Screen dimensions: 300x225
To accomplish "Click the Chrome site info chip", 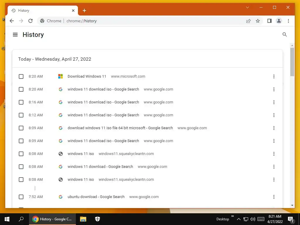I will point(51,21).
